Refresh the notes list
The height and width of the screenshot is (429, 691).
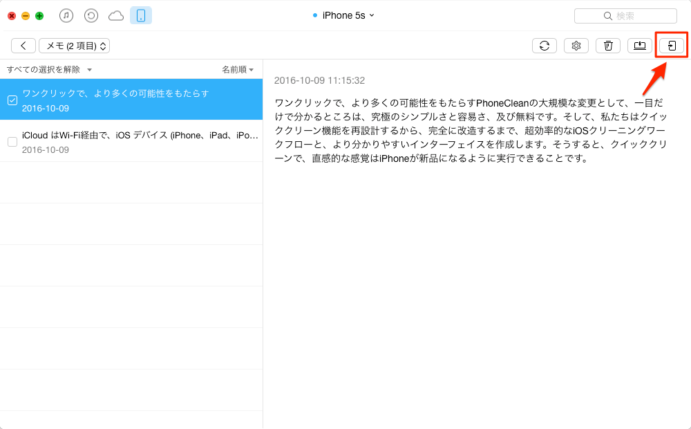pyautogui.click(x=545, y=46)
